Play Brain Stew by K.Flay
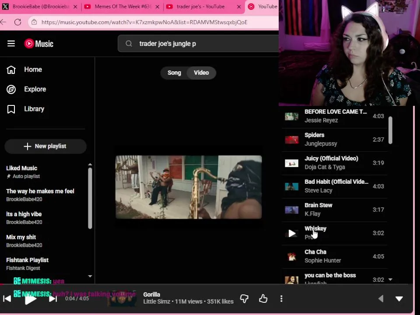 pyautogui.click(x=335, y=209)
